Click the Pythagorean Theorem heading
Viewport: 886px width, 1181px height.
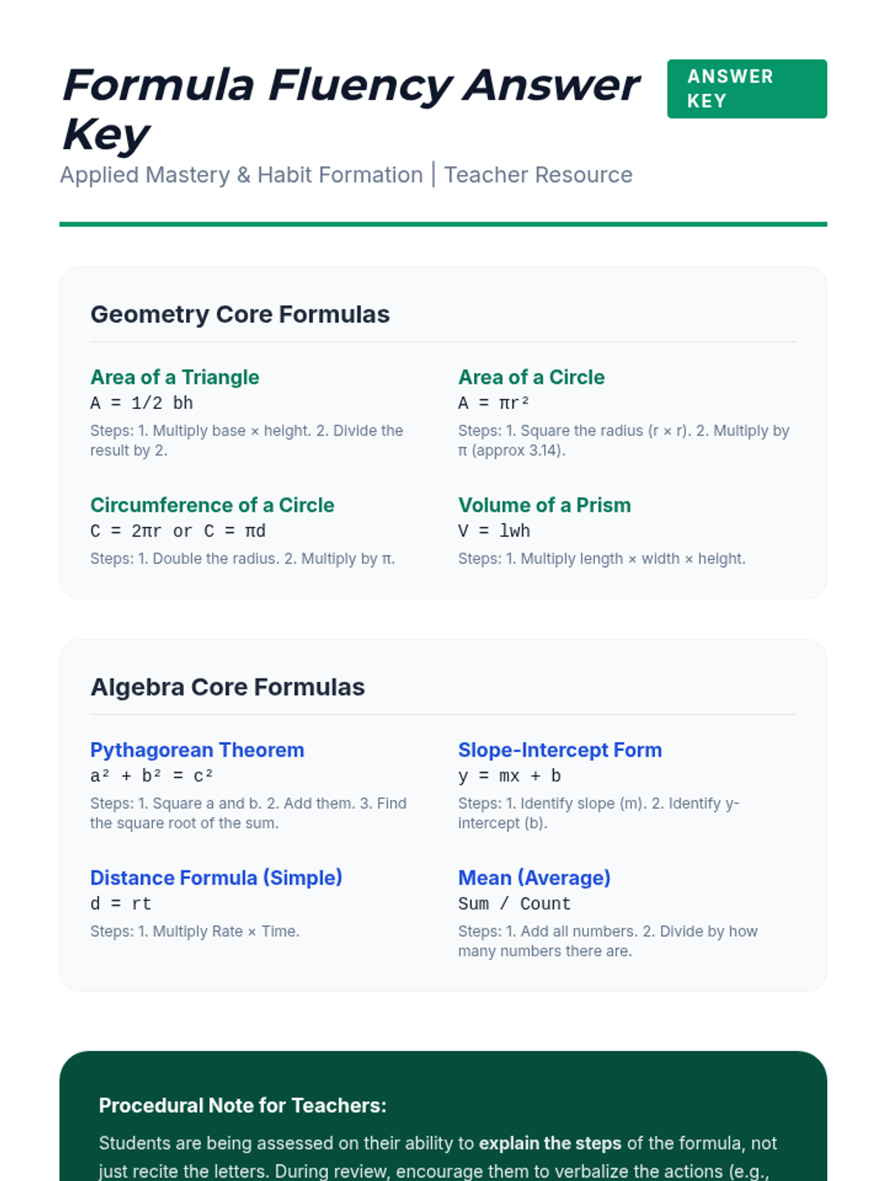[x=197, y=750]
